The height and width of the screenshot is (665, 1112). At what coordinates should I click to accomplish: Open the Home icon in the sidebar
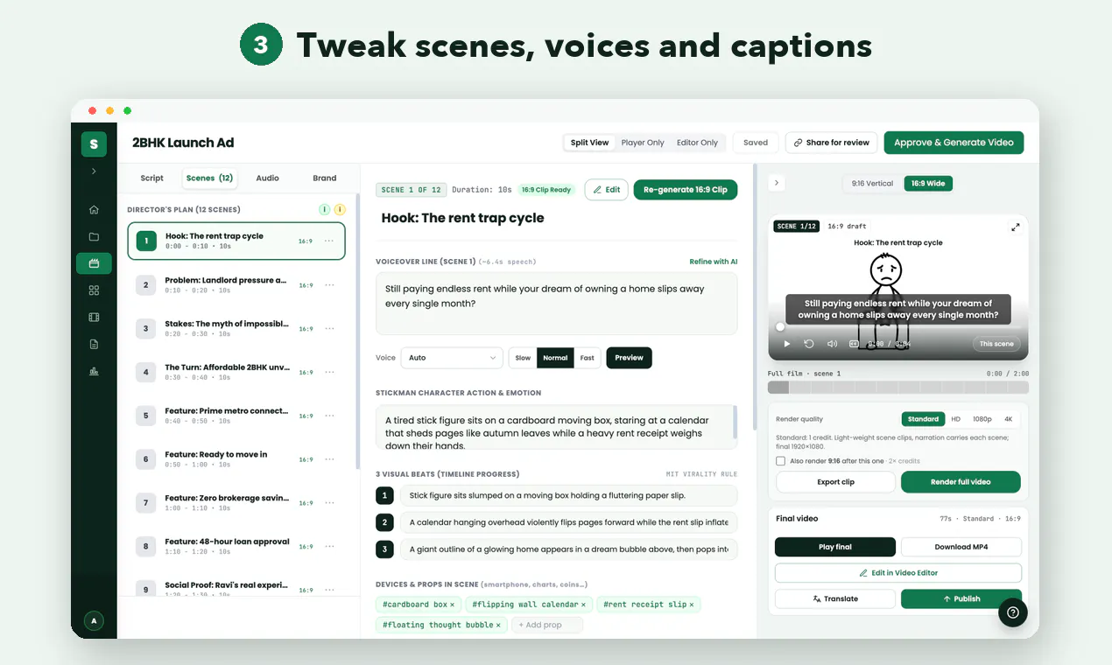[x=94, y=210]
